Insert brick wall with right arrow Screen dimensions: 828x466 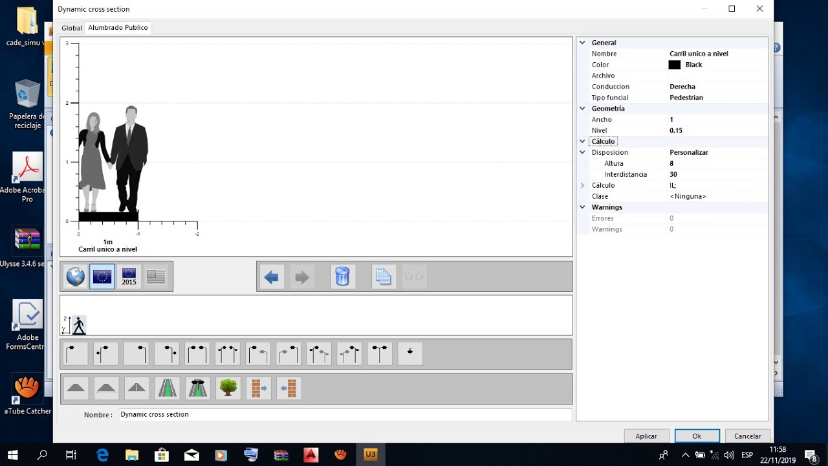tap(258, 388)
